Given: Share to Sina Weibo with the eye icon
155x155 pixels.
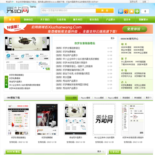Looking at the screenshot, I should (x=126, y=11).
